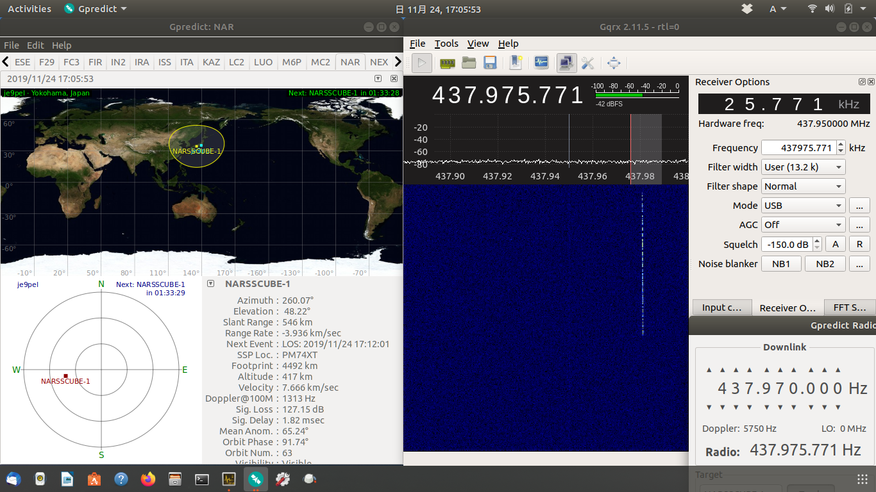876x492 pixels.
Task: Open Thunderbird Mail from the dock
Action: tap(13, 479)
